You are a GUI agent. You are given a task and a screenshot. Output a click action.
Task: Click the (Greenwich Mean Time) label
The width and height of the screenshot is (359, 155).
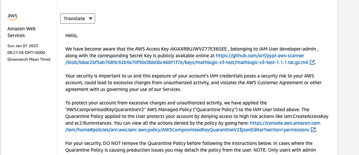(x=29, y=60)
